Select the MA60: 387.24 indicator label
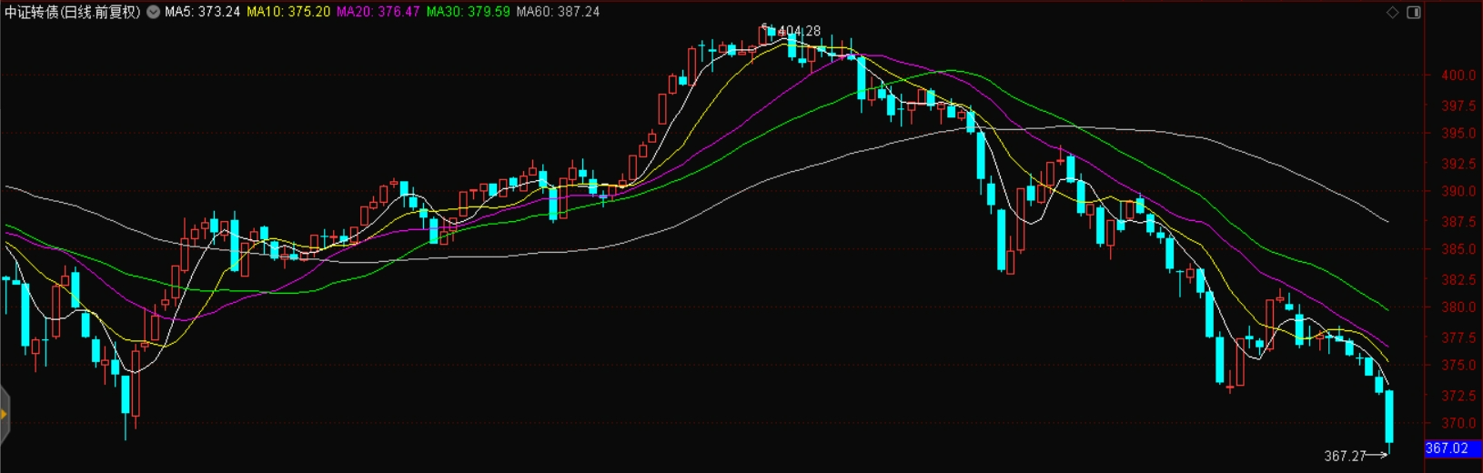 pyautogui.click(x=558, y=12)
